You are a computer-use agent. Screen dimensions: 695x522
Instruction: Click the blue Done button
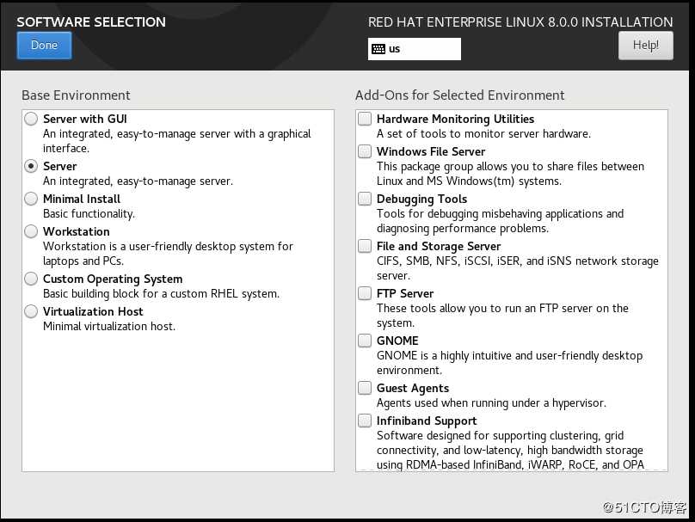tap(45, 46)
